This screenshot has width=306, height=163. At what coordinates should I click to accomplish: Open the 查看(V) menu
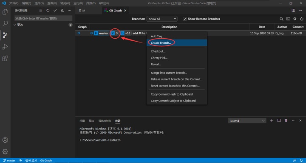(52, 3)
